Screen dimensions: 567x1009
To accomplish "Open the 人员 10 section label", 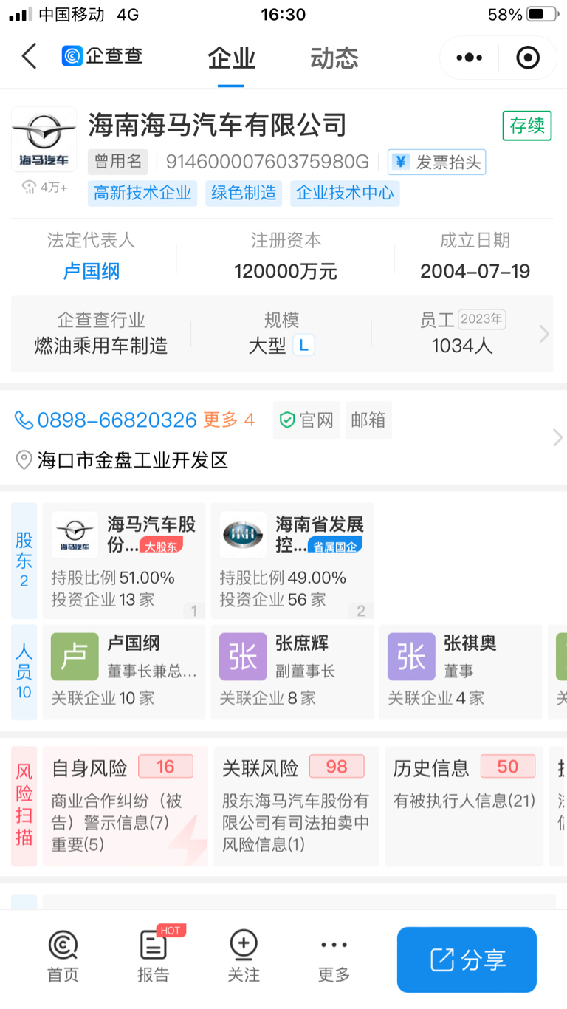I will coord(24,672).
